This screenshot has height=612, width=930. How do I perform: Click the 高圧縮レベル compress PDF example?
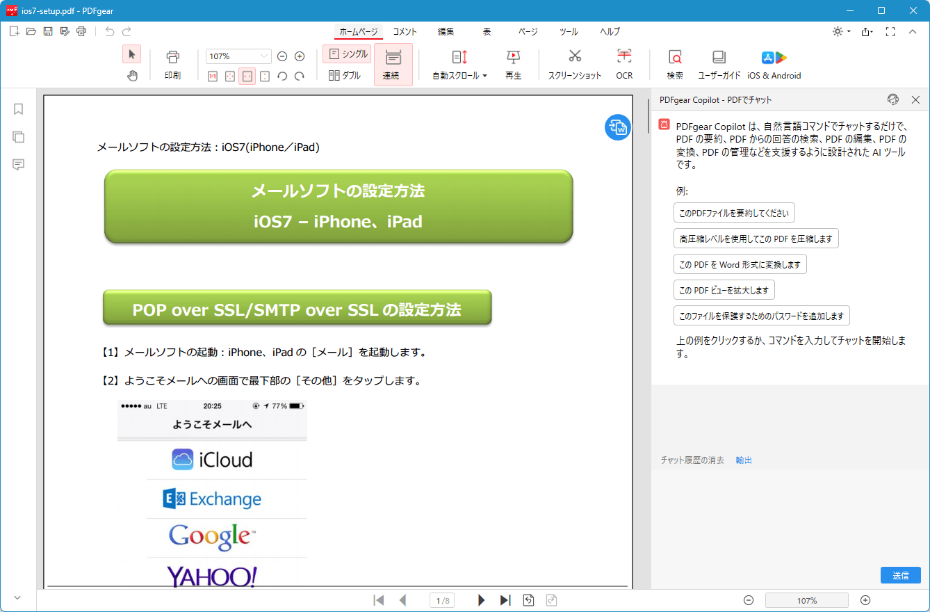tap(756, 239)
